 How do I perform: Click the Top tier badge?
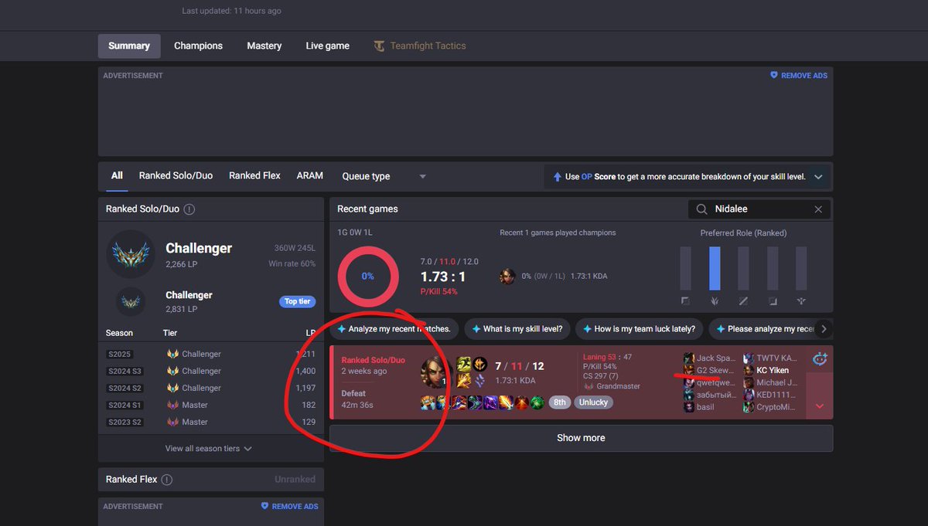click(297, 301)
